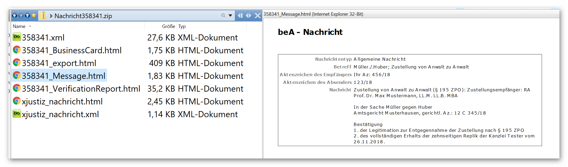Click the left-panel arrow icon in toolbar
Viewport: 568px width, 167px height.
[x=240, y=15]
